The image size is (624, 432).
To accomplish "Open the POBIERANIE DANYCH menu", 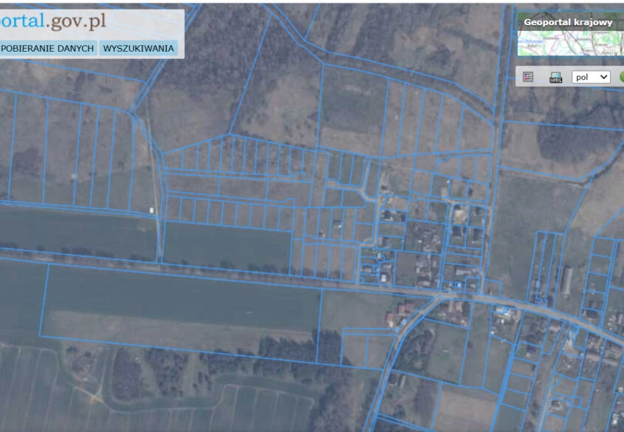I will click(47, 49).
